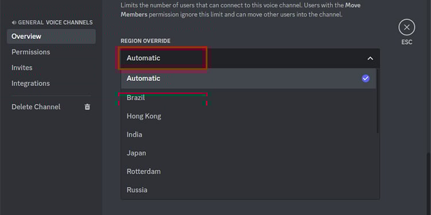Viewport: 431px width, 215px height.
Task: Choose Hong Kong as the region
Action: point(248,116)
